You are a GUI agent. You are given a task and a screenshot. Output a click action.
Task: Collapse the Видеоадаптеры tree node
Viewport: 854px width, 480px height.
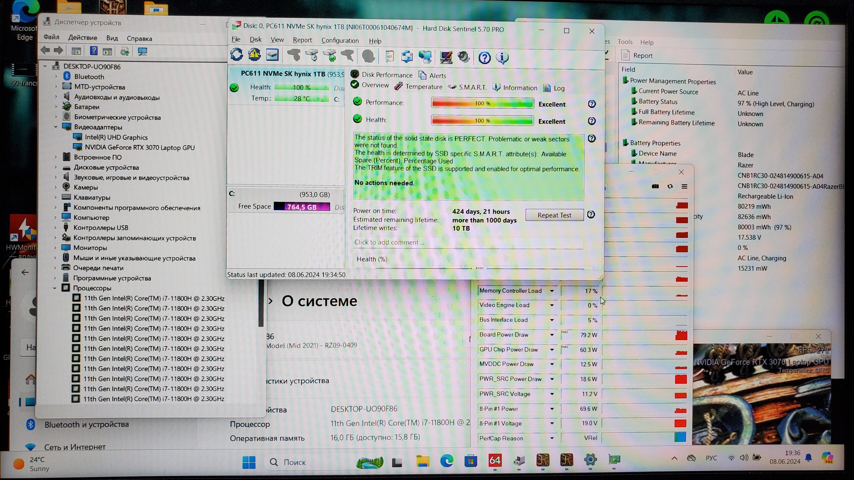click(55, 127)
